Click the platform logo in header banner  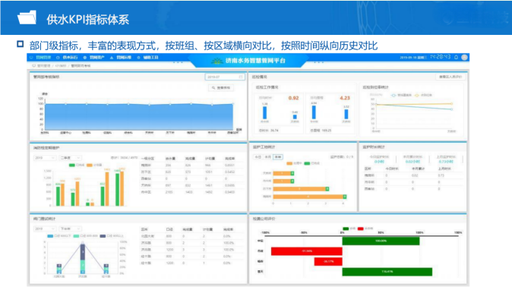tap(216, 61)
